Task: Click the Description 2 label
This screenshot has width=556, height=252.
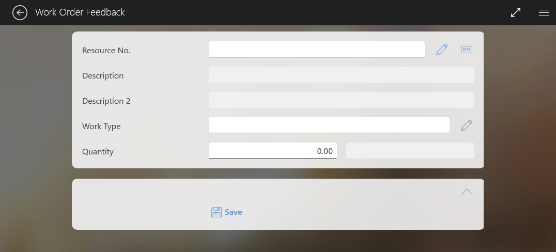Action: (x=106, y=101)
